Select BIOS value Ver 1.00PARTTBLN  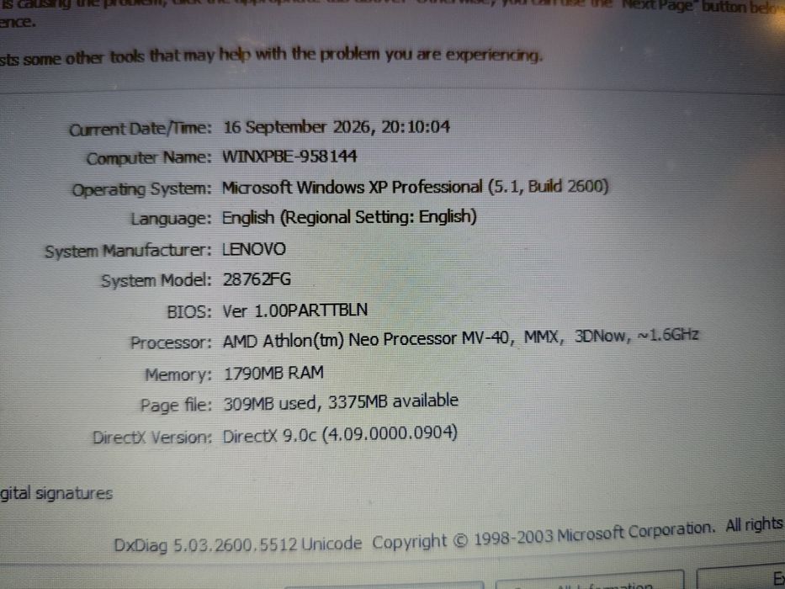[295, 310]
